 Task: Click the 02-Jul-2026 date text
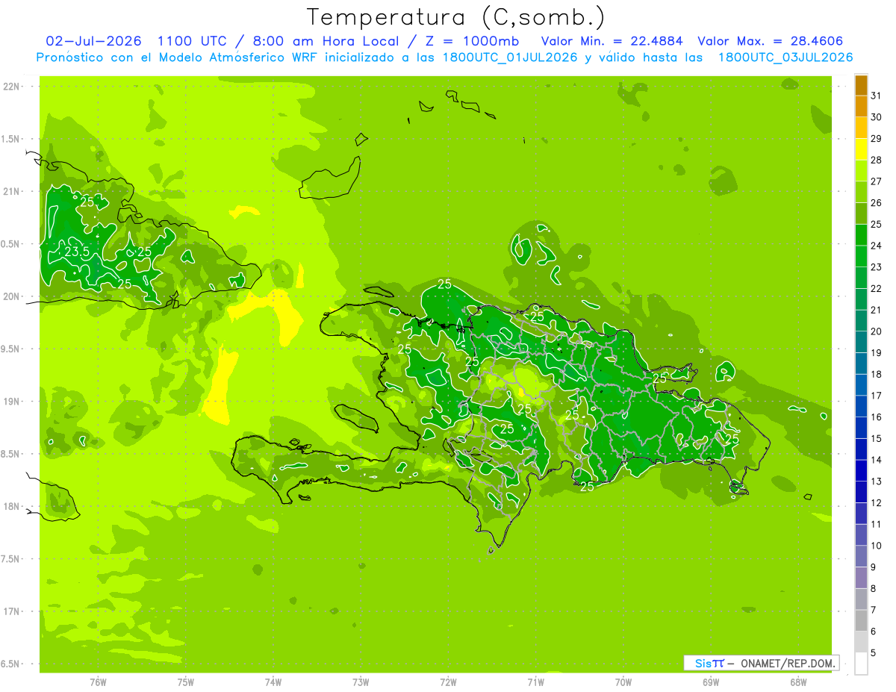tap(93, 41)
